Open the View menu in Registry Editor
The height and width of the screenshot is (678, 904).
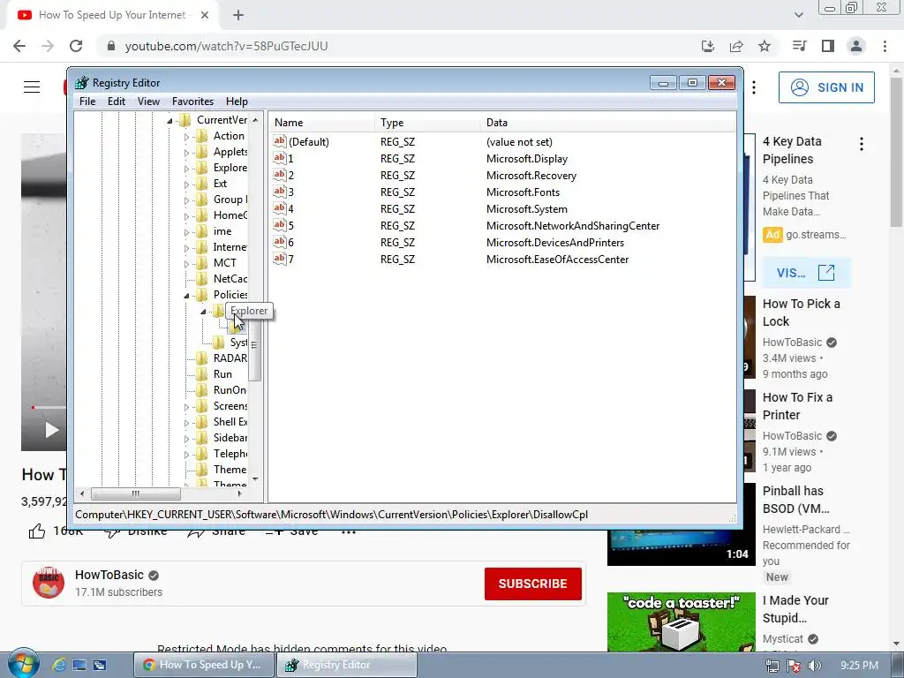[x=148, y=102]
